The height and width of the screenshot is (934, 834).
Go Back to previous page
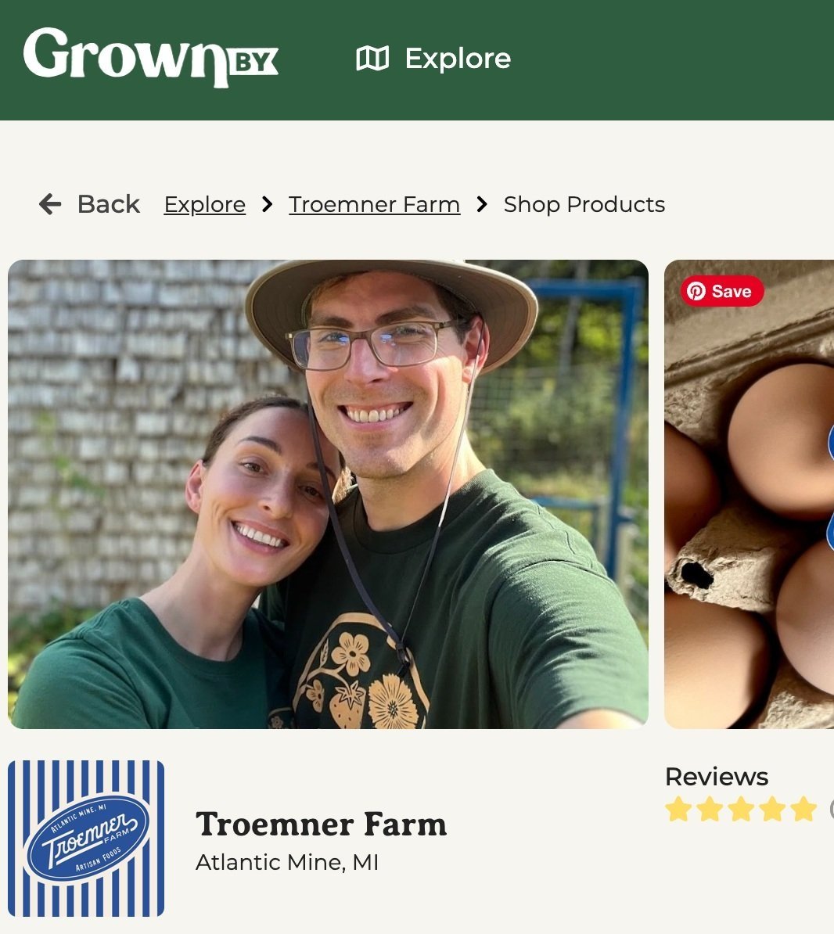coord(89,204)
